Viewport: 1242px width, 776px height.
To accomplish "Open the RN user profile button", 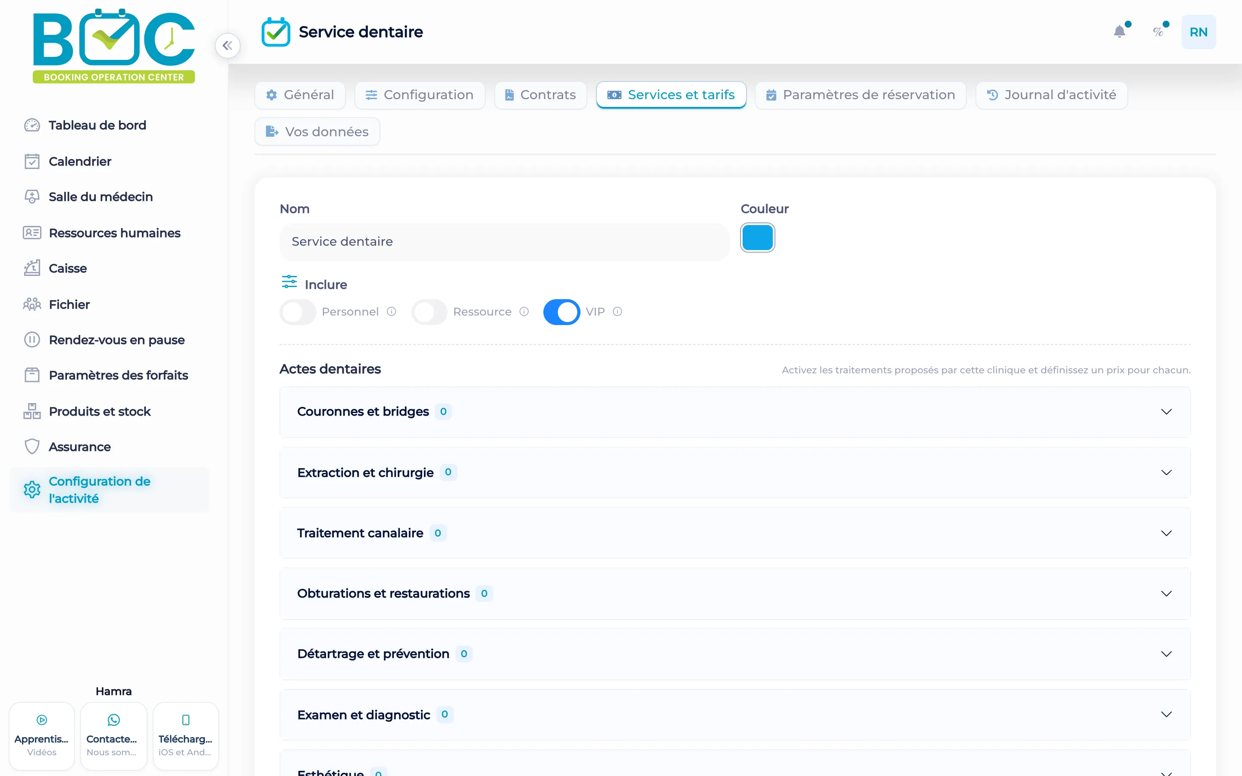I will [x=1198, y=32].
